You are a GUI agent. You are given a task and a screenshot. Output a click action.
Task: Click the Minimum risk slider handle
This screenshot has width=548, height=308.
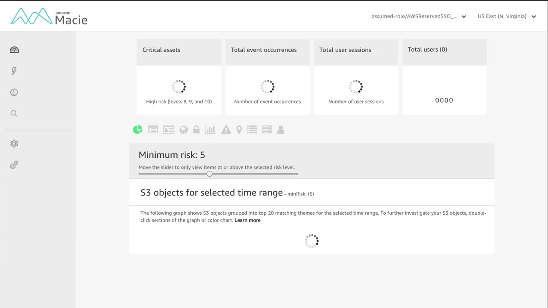point(209,174)
